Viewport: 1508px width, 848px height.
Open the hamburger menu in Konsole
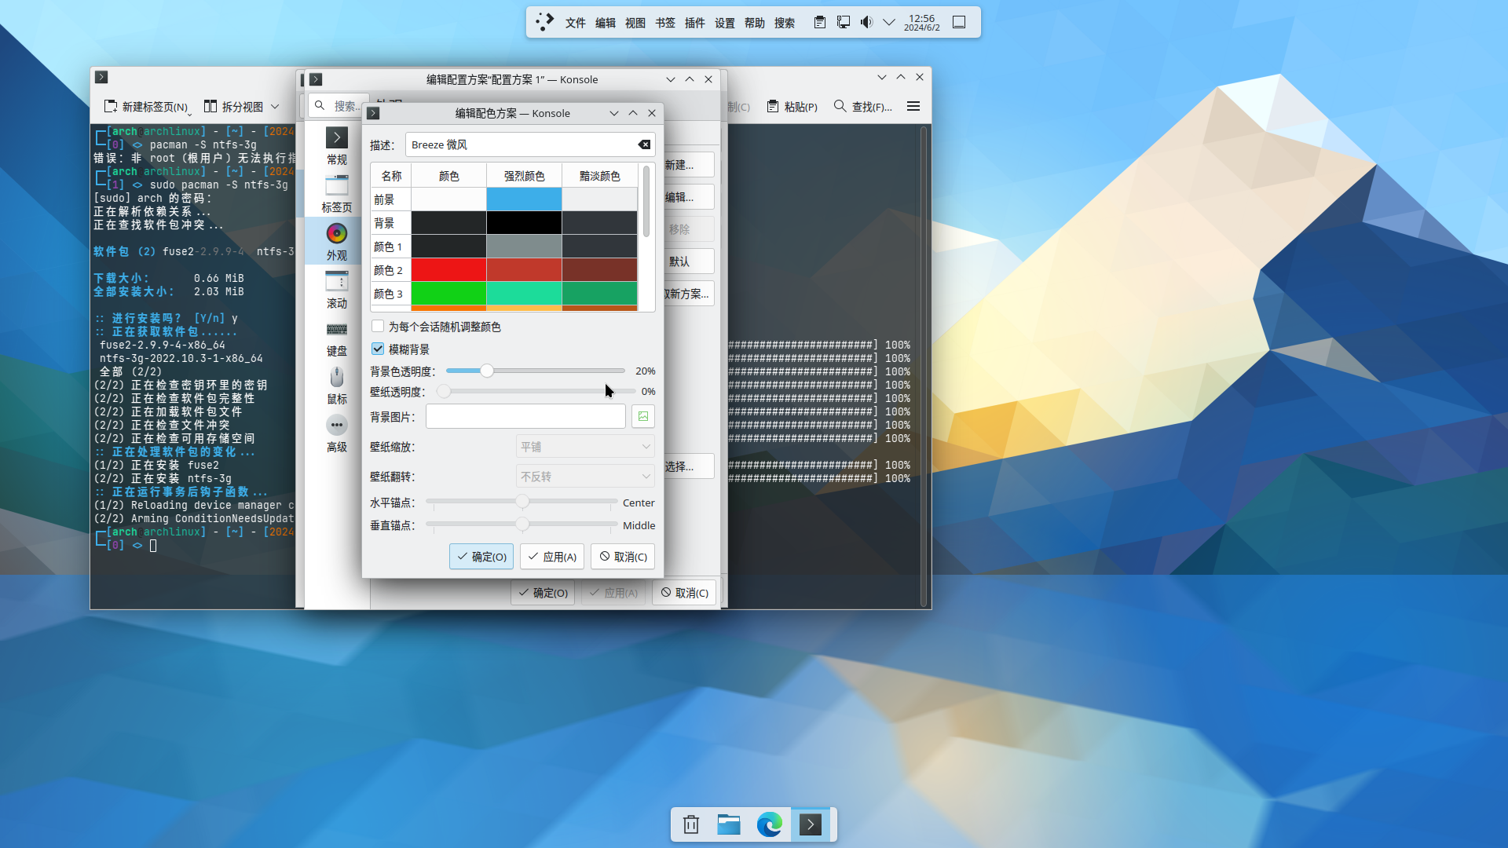tap(913, 106)
